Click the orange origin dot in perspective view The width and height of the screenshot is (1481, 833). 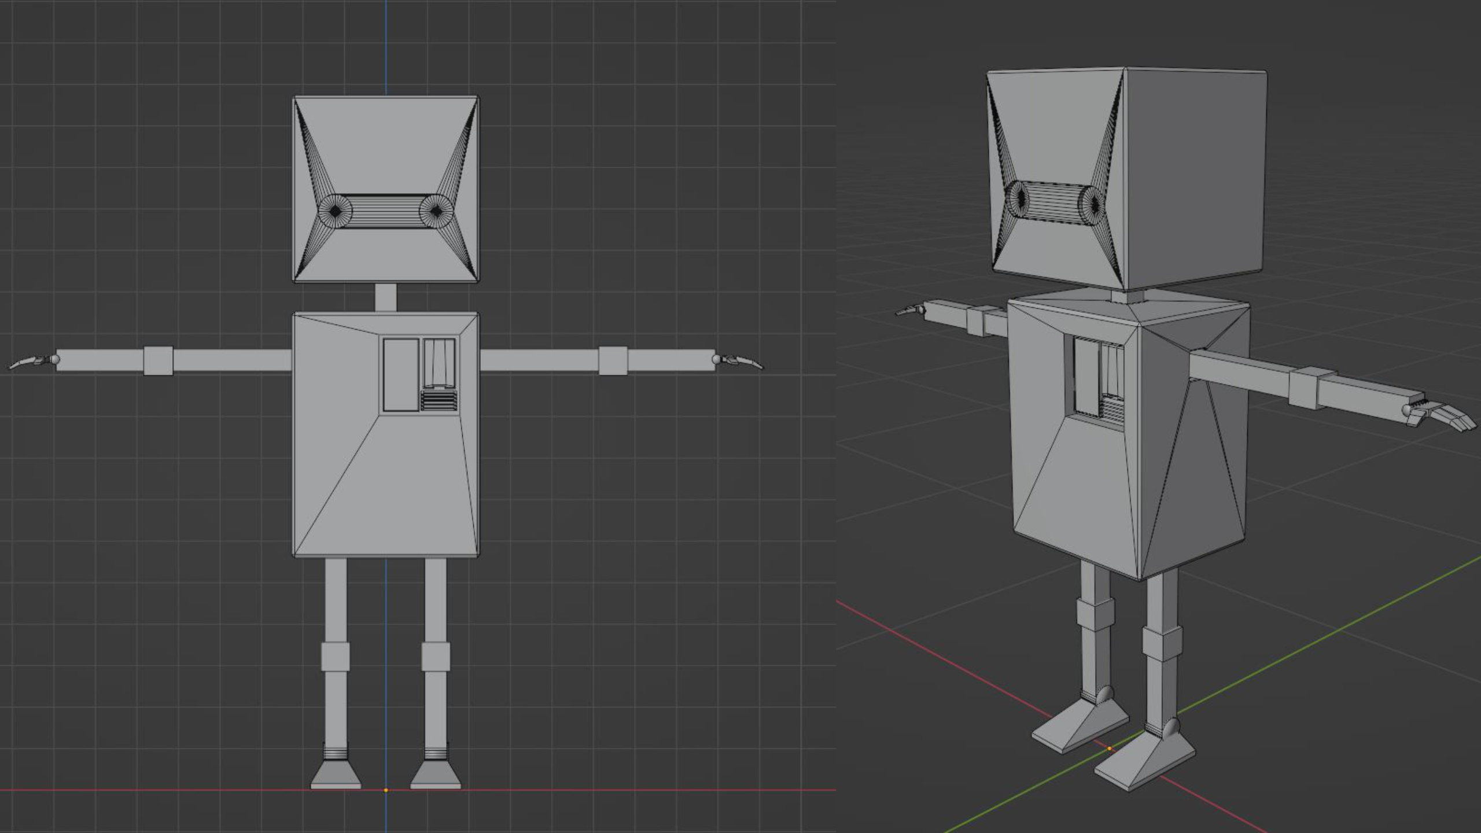tap(1109, 749)
